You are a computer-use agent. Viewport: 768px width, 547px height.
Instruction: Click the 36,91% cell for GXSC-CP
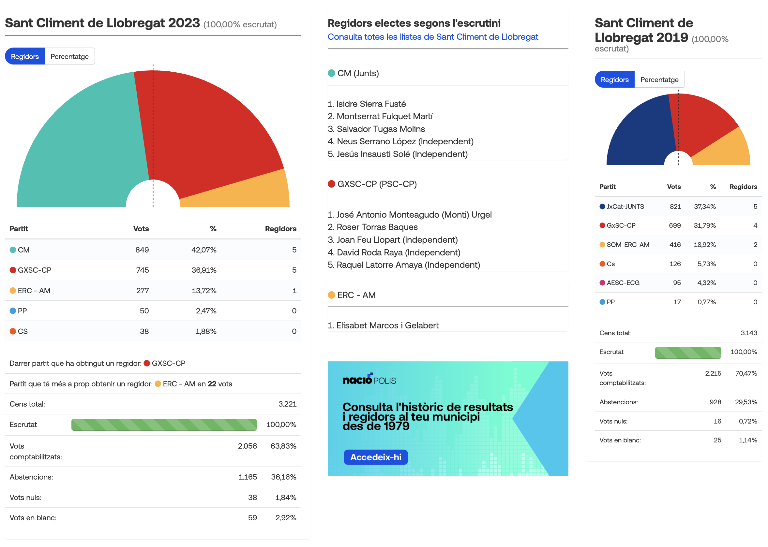203,270
